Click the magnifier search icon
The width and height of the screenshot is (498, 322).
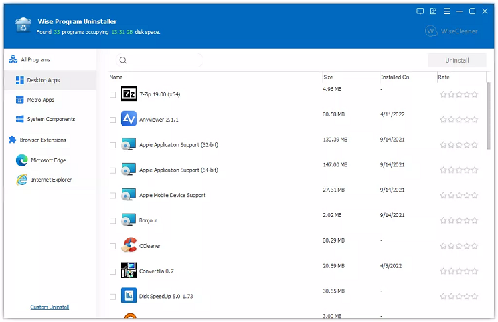click(x=123, y=60)
